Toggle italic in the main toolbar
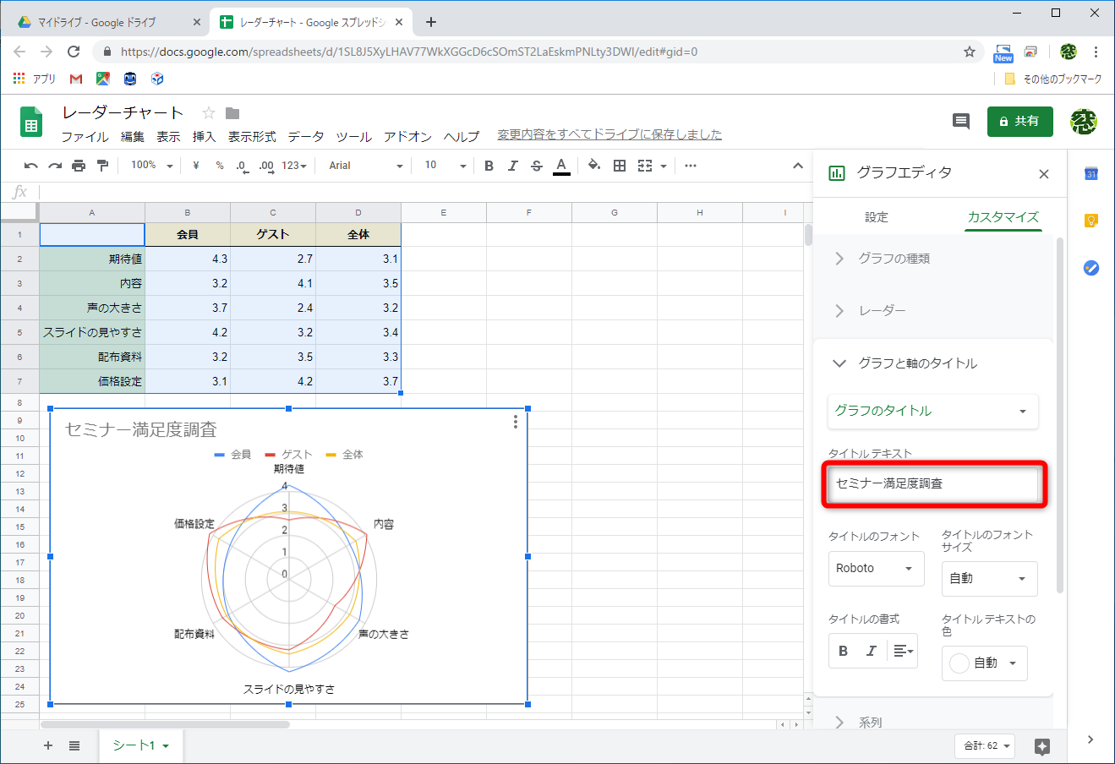Screen dimensions: 1115x764 (x=512, y=166)
